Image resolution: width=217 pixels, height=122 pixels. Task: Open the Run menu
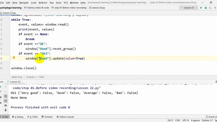pyautogui.click(x=52, y=3)
